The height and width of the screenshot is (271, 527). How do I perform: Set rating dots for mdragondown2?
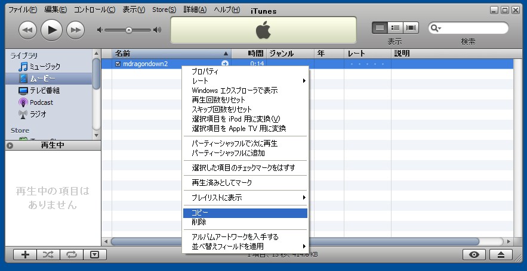click(x=367, y=64)
